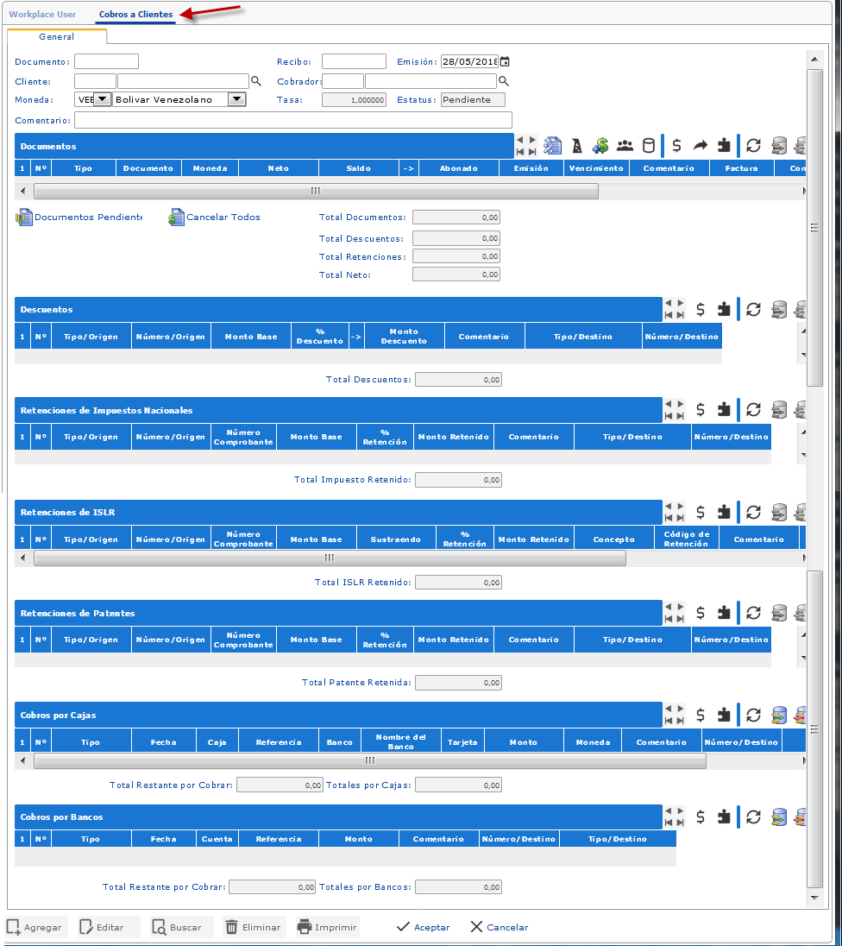Image resolution: width=842 pixels, height=946 pixels.
Task: Select the Cobros a Clientes tab
Action: (x=135, y=14)
